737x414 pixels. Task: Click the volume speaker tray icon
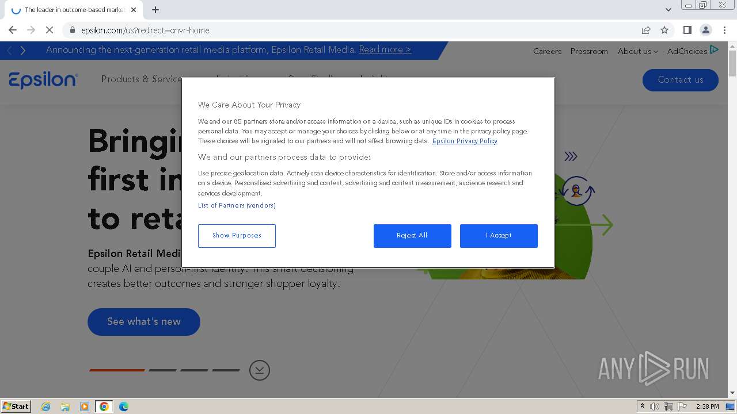pyautogui.click(x=655, y=407)
